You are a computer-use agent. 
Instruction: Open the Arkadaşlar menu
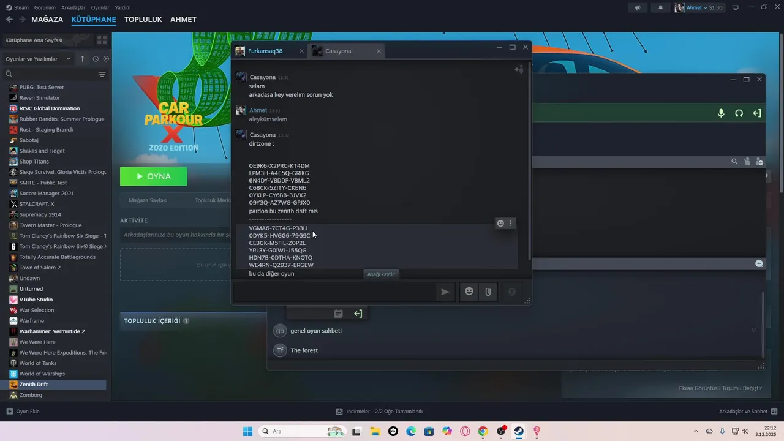(x=73, y=7)
